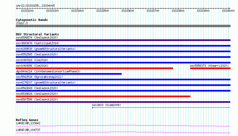This screenshot has height=136, width=238.
Task: Click the magenta line of LARGE|NM_133642
Action: [123, 126]
